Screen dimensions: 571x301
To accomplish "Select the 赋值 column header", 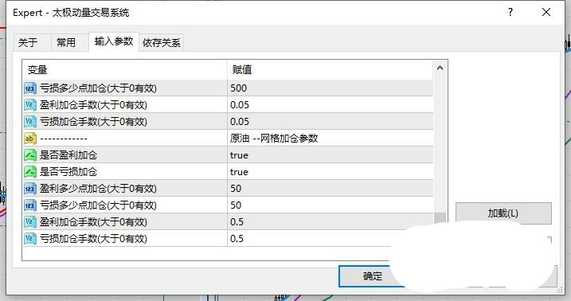I will [x=330, y=69].
